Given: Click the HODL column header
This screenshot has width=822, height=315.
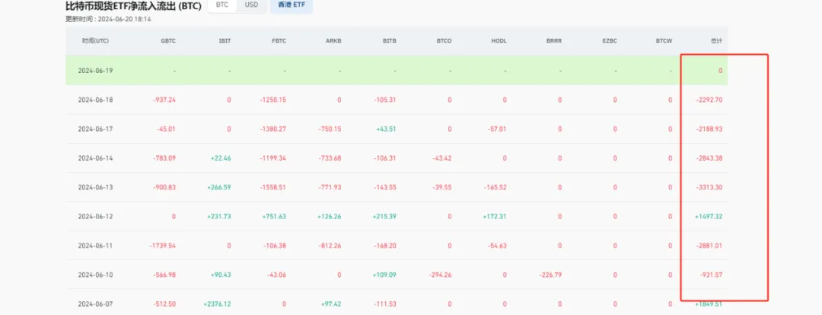Looking at the screenshot, I should 499,41.
